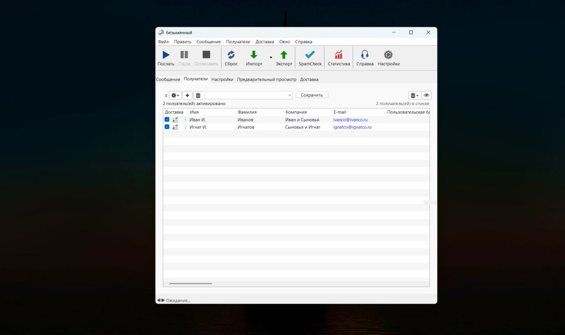Click the Пауза toolbar icon

[x=184, y=55]
